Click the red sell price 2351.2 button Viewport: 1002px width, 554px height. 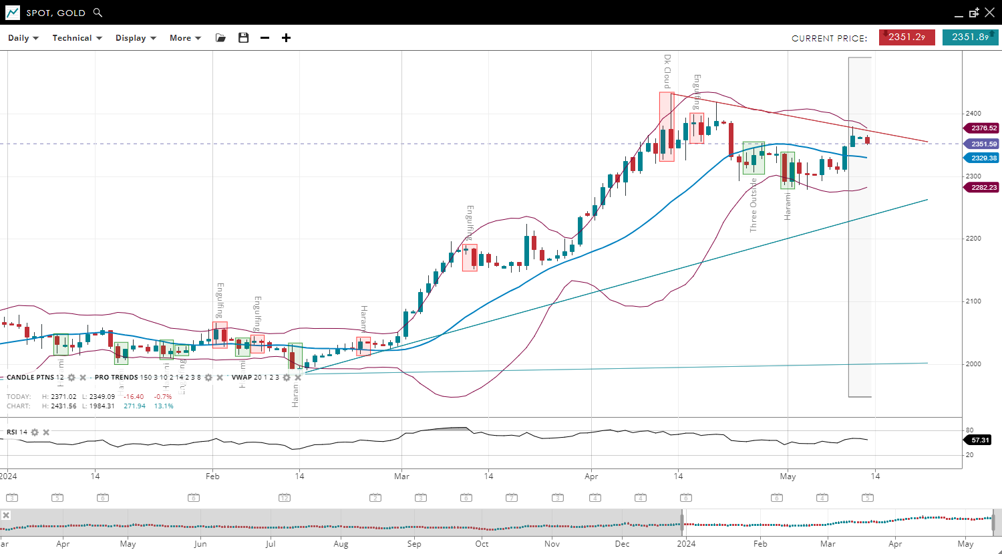click(x=906, y=37)
